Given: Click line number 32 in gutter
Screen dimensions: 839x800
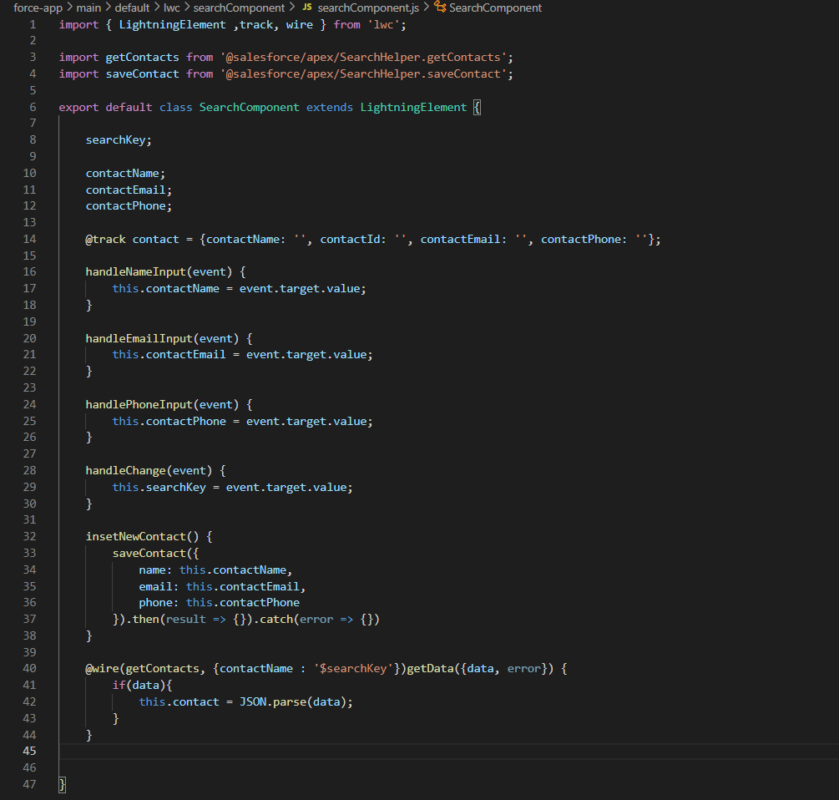Looking at the screenshot, I should coord(29,536).
